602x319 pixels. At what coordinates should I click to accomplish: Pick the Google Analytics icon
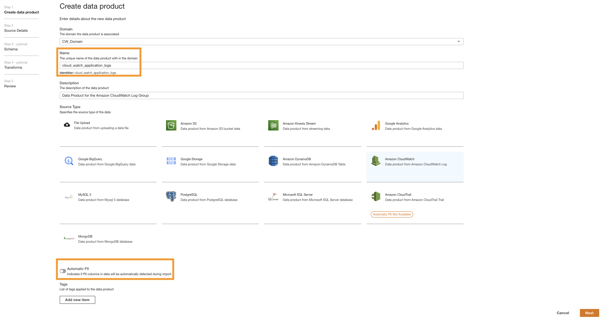click(376, 126)
